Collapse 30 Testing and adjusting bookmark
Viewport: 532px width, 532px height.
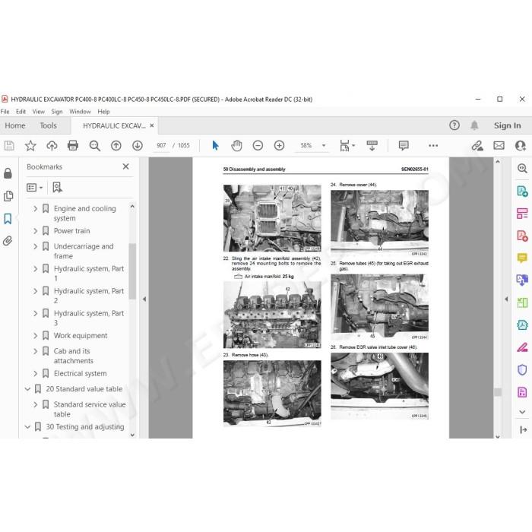(x=27, y=427)
